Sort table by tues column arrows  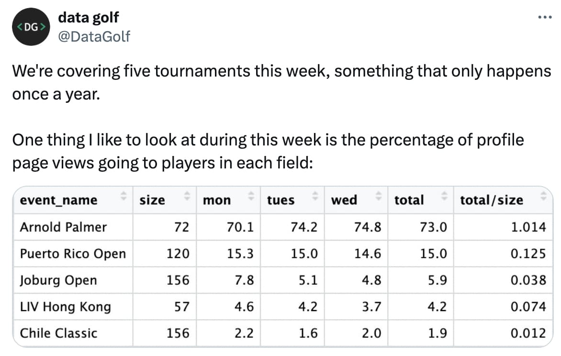315,196
